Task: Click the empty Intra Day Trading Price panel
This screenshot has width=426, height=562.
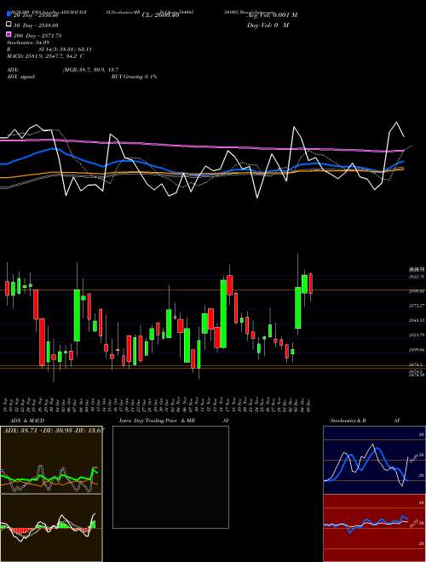Action: coord(170,477)
